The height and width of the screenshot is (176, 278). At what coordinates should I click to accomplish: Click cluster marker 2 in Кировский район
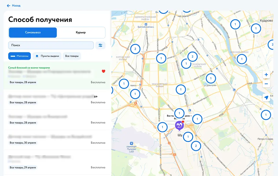pyautogui.click(x=135, y=49)
